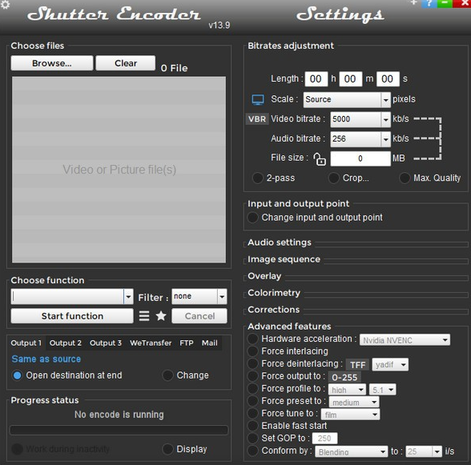This screenshot has width=471, height=465.
Task: Toggle the VBR bitrate mode button
Action: click(257, 119)
